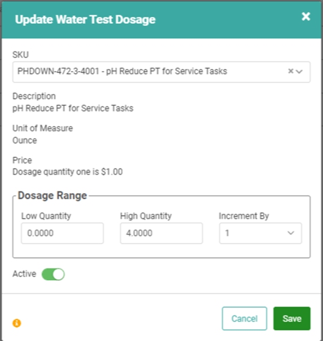Clear the selected SKU with the x icon
323x341 pixels.
click(x=290, y=71)
